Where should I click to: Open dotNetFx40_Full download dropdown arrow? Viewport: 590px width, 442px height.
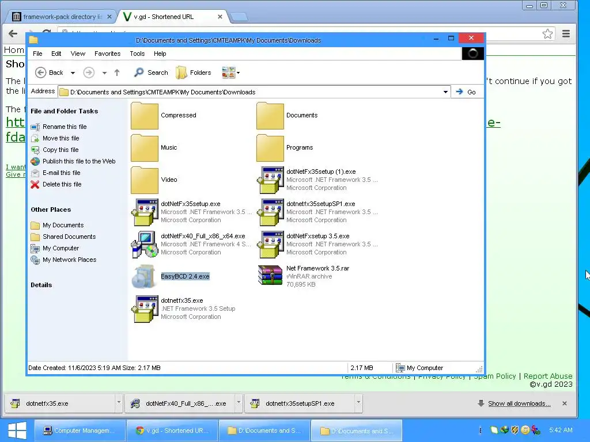click(239, 402)
